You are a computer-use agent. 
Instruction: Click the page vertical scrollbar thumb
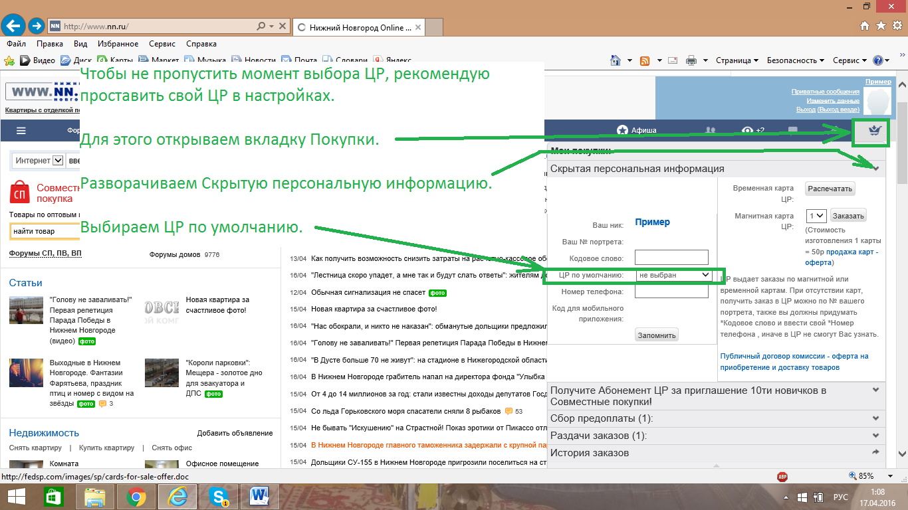902,143
